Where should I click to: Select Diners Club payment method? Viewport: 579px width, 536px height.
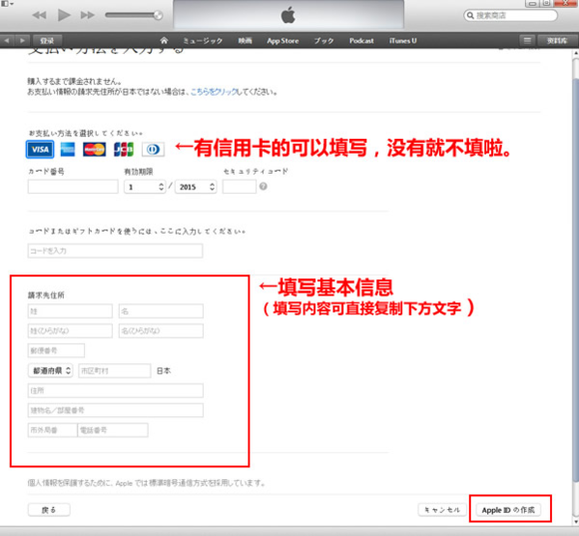coord(153,149)
